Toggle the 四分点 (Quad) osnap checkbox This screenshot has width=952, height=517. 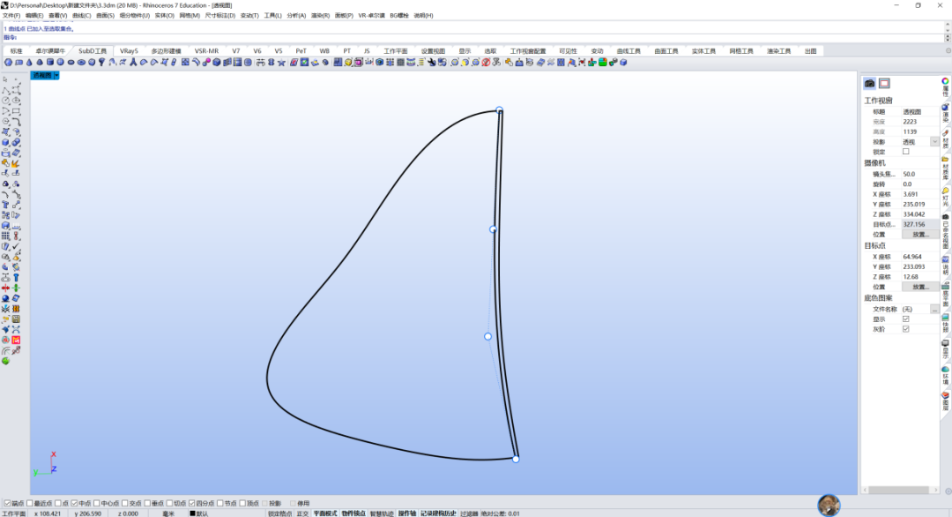pos(192,504)
